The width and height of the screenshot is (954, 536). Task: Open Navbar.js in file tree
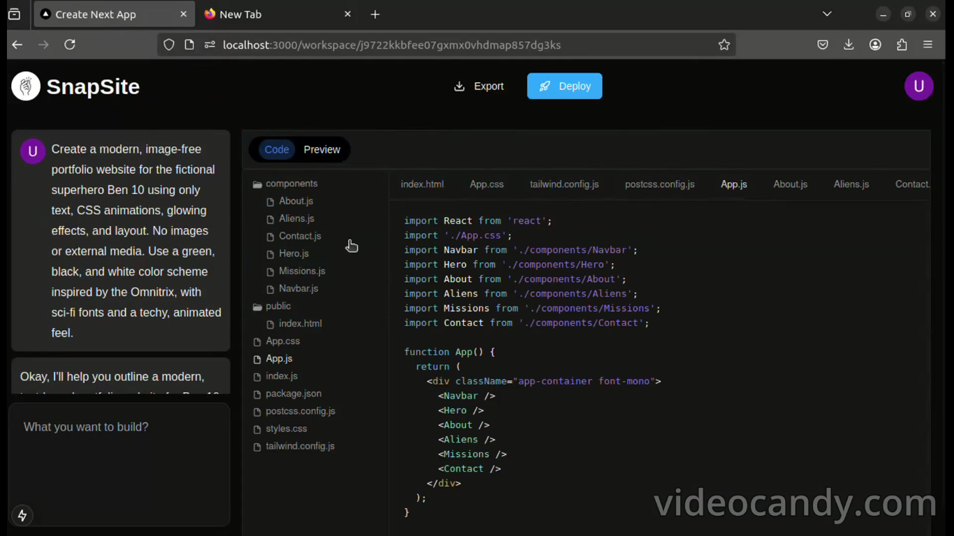coord(299,288)
